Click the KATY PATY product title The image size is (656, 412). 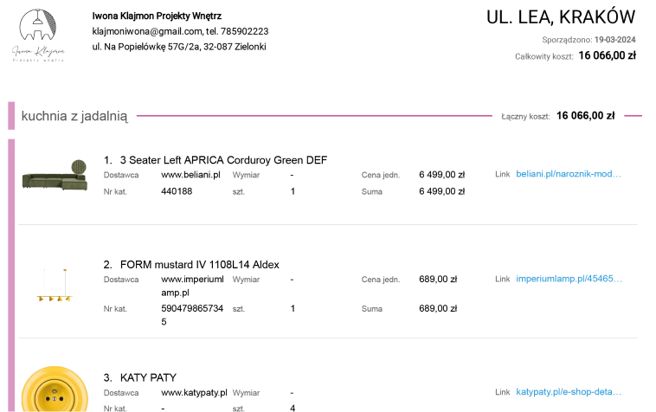[x=148, y=377]
